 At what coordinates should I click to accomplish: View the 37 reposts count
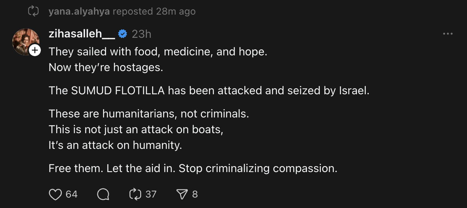[151, 194]
